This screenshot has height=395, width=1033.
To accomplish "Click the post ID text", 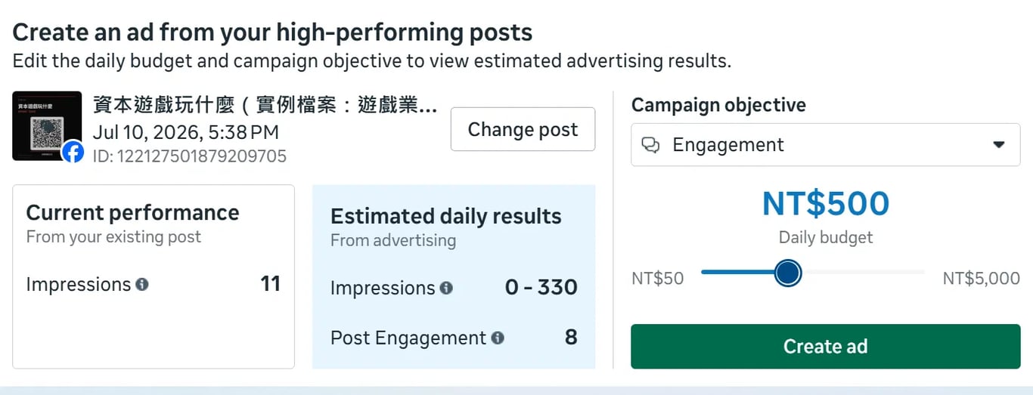I will pos(190,156).
